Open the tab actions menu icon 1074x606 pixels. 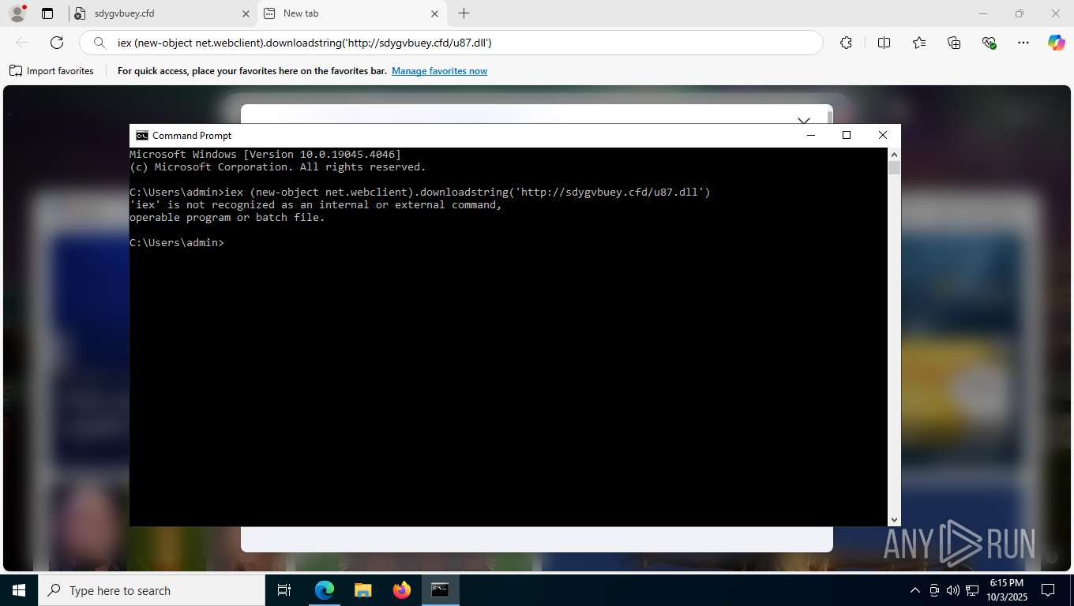point(47,13)
